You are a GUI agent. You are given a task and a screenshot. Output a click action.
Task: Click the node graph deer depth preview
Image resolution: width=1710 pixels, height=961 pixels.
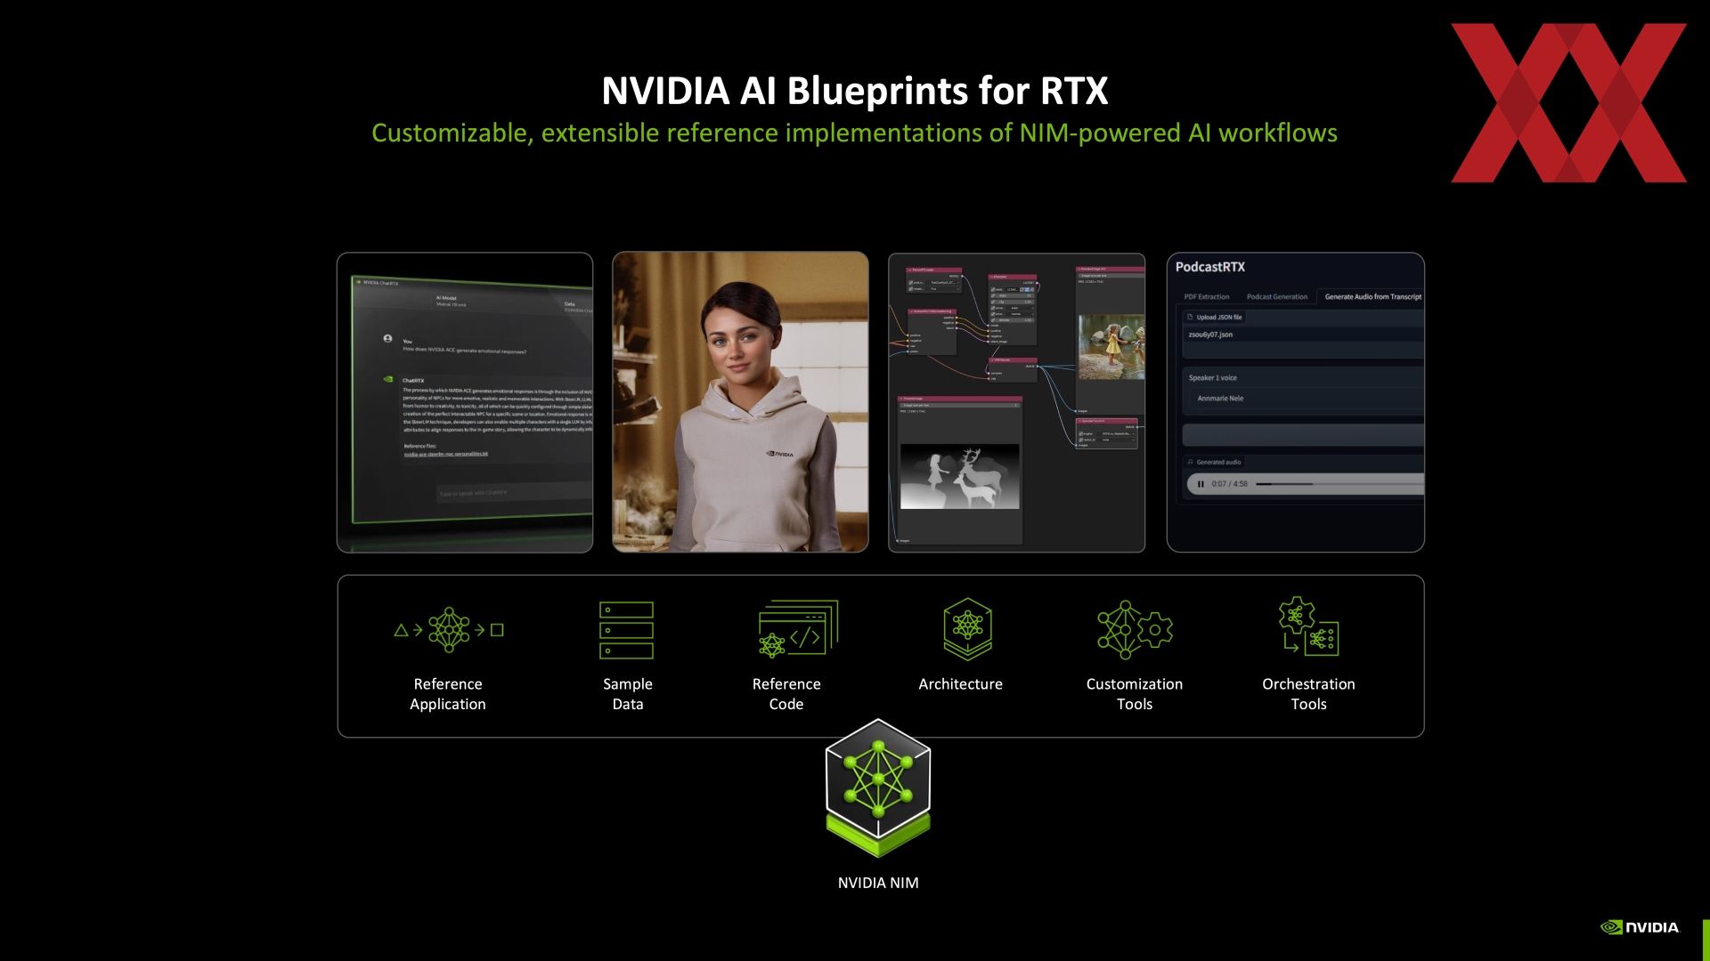[959, 476]
